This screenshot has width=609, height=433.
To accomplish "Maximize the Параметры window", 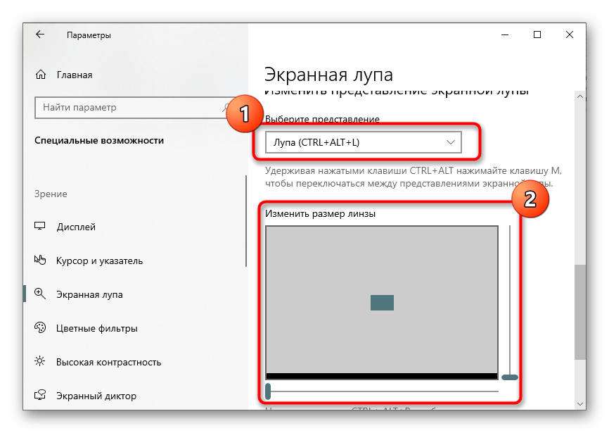I will coord(537,34).
